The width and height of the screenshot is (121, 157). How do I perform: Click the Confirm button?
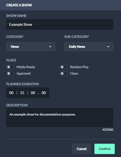104,149
